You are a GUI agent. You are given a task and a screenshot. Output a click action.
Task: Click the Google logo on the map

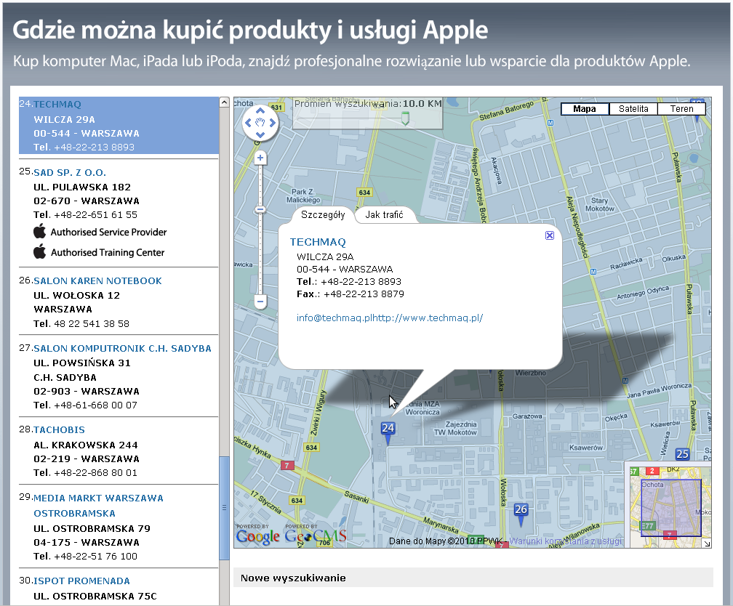pyautogui.click(x=258, y=536)
